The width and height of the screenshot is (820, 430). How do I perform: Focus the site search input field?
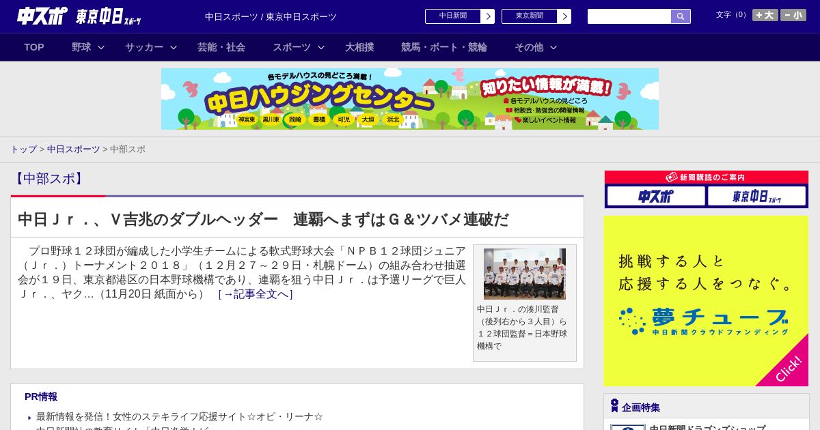(x=629, y=16)
